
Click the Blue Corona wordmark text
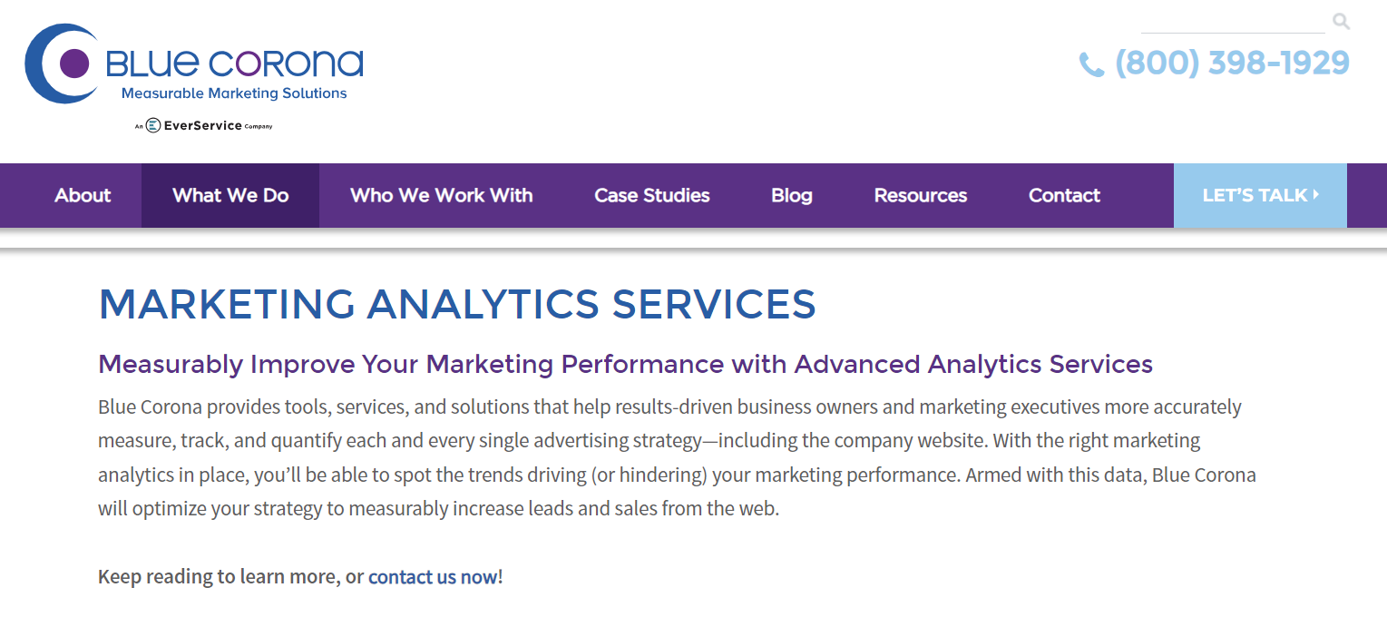[x=235, y=64]
